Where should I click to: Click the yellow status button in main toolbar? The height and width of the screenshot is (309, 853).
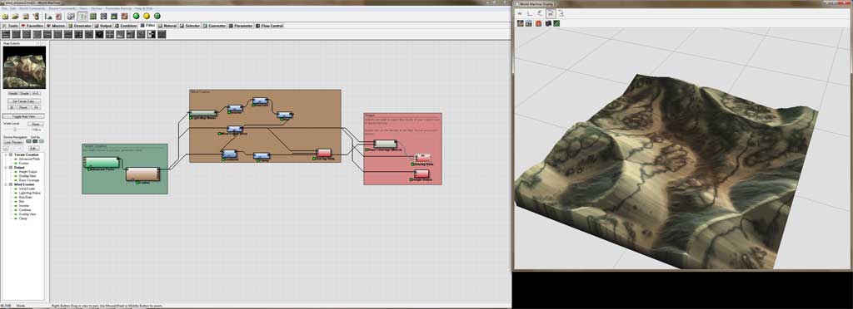coord(147,17)
